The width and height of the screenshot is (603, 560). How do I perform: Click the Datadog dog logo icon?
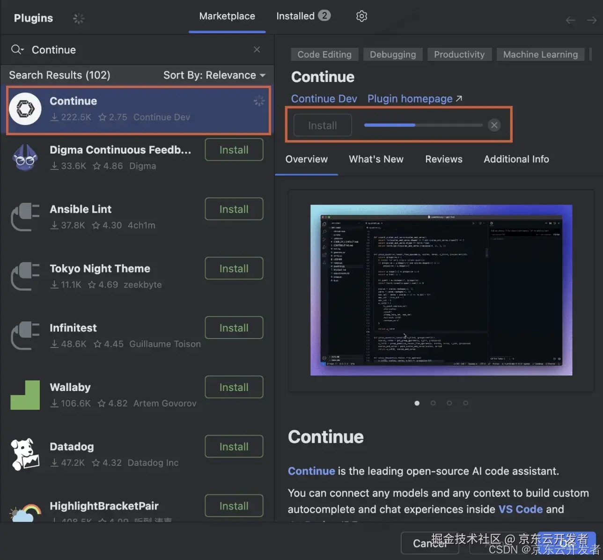click(x=25, y=454)
